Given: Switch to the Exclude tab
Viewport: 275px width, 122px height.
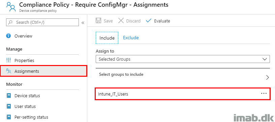Looking at the screenshot, I should [131, 38].
